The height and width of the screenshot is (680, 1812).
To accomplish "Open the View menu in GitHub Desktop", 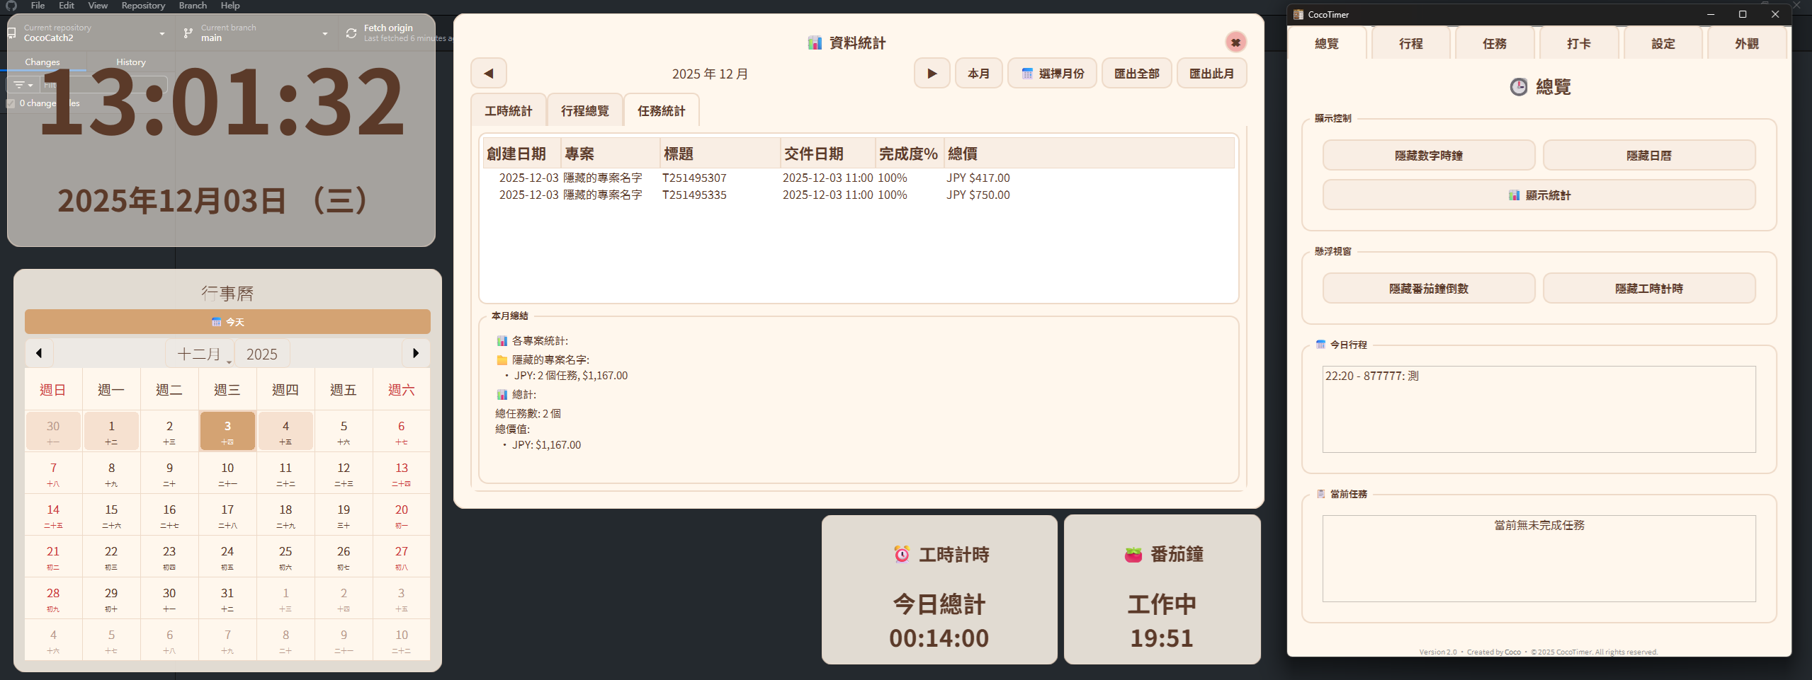I will pos(98,6).
